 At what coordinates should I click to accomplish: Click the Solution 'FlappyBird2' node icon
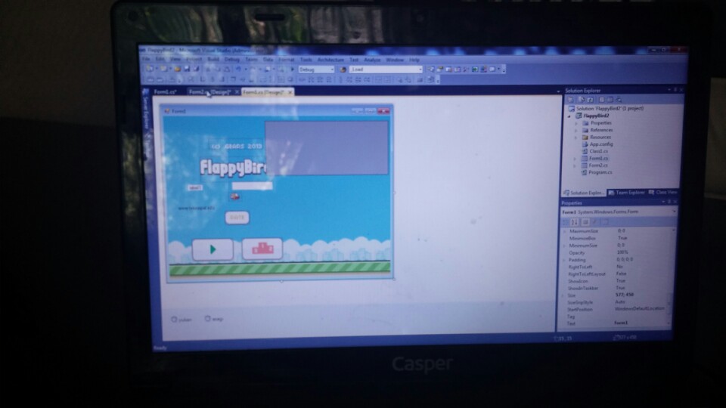pos(572,108)
